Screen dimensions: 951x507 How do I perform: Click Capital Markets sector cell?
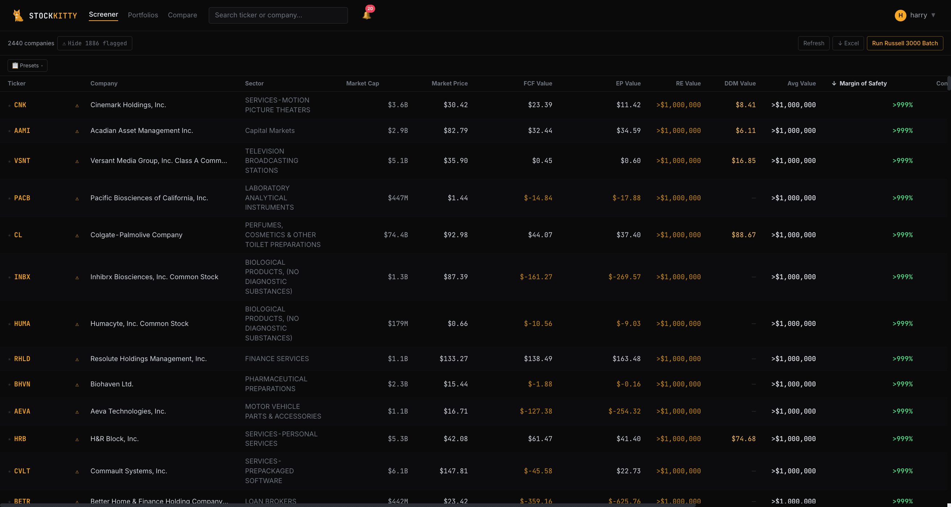pyautogui.click(x=270, y=131)
